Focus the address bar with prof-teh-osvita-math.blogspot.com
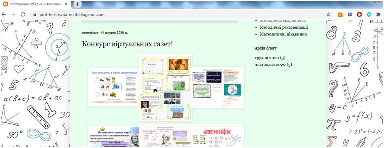 (x=181, y=15)
